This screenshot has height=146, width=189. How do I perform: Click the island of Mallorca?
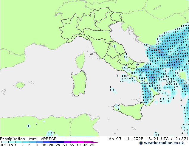click(x=19, y=85)
